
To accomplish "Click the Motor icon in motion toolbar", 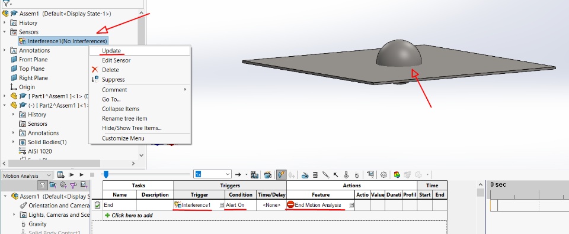I will tap(305, 175).
